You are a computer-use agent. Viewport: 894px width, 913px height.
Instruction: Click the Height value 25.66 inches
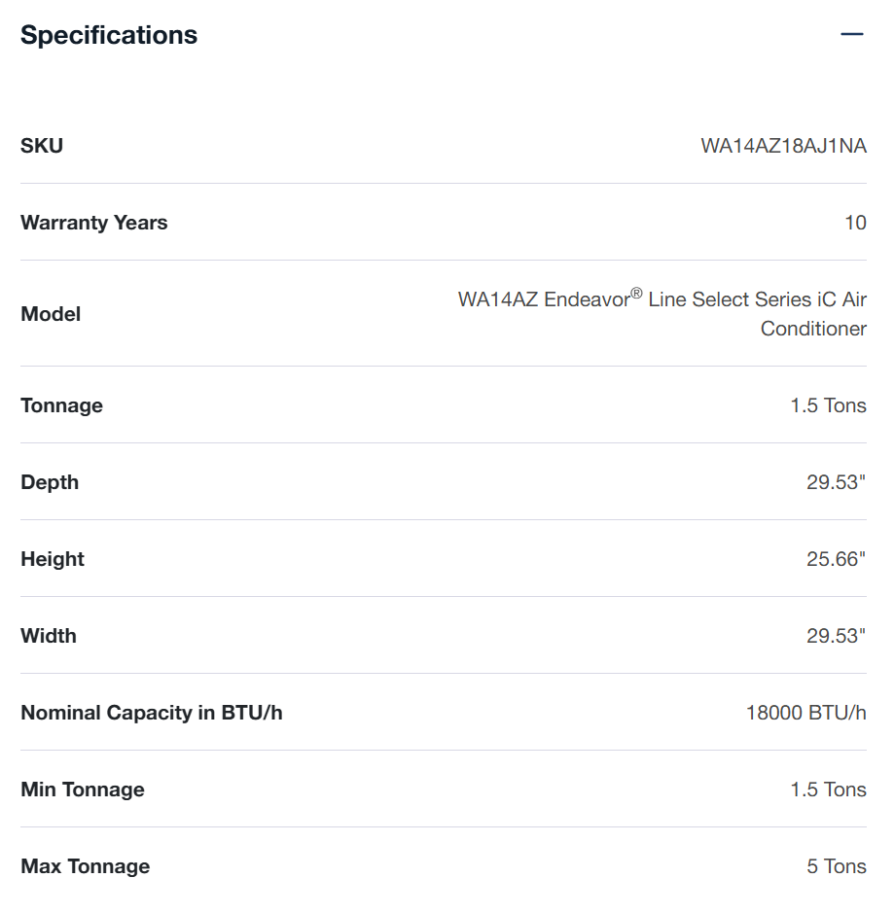tap(836, 559)
